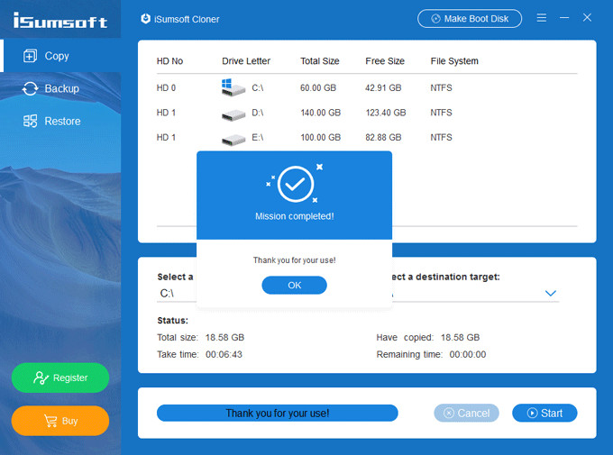
Task: Click the E:\ drive icon
Action: click(x=233, y=140)
